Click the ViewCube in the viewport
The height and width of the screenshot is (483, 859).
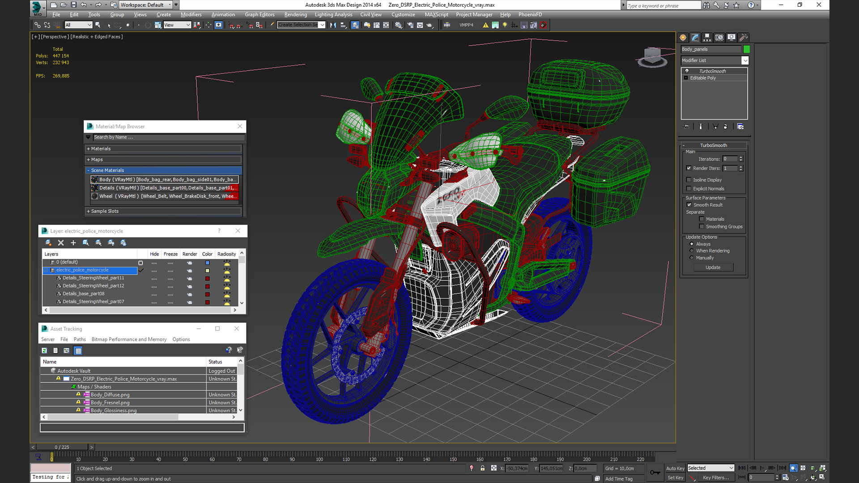tap(652, 57)
